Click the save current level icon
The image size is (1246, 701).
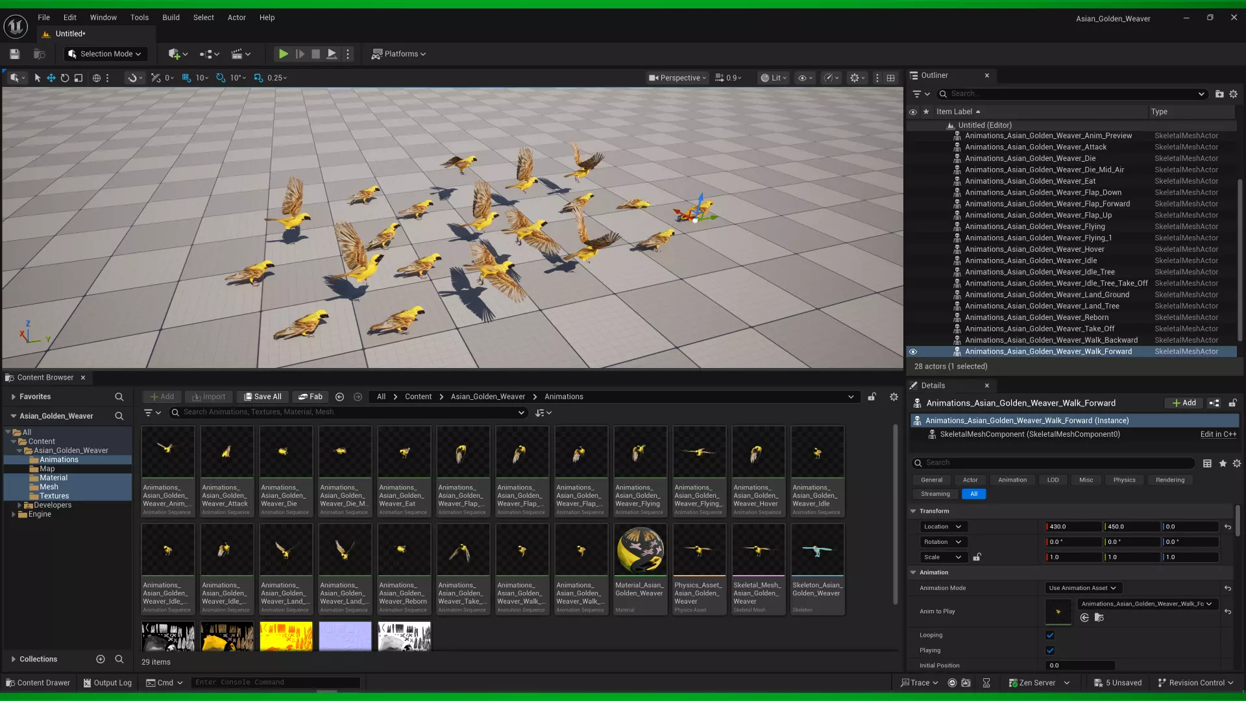click(x=14, y=54)
